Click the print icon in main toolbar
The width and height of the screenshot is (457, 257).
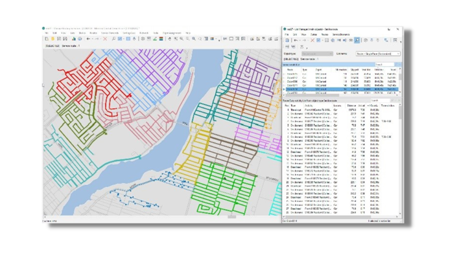[x=80, y=39]
